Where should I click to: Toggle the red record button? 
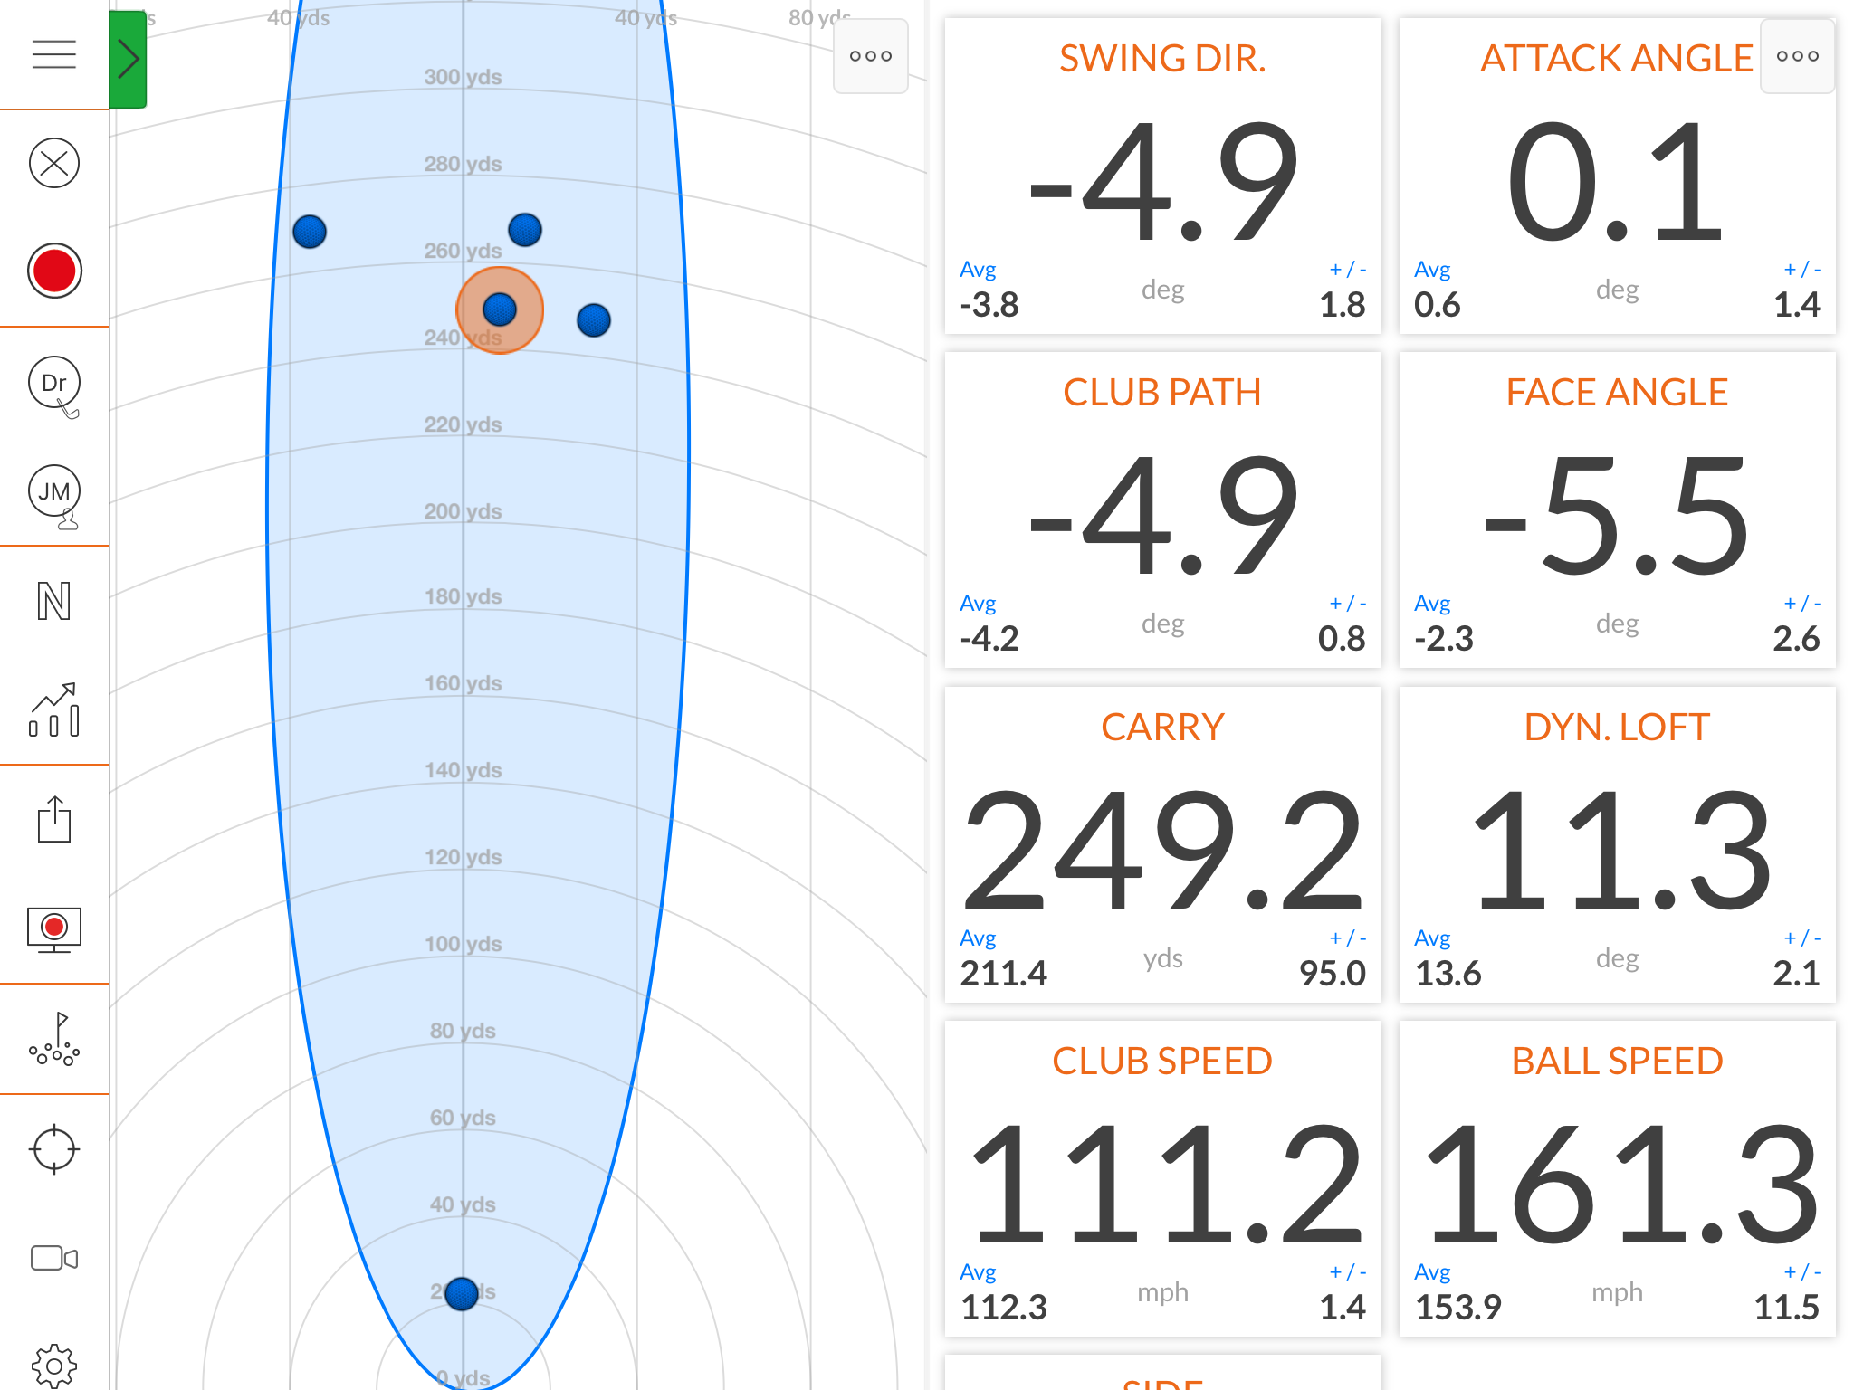54,271
